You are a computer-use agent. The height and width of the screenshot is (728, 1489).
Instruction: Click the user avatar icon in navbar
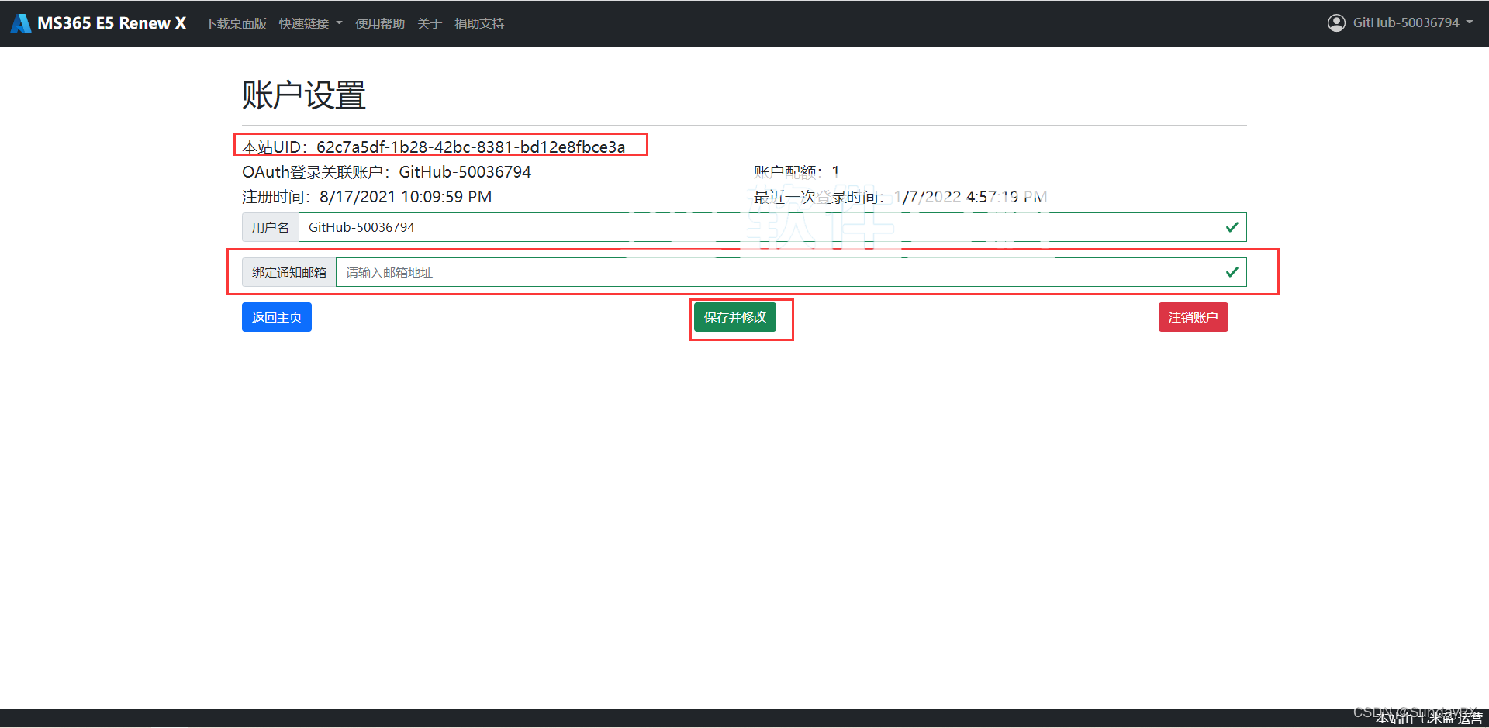pos(1336,23)
